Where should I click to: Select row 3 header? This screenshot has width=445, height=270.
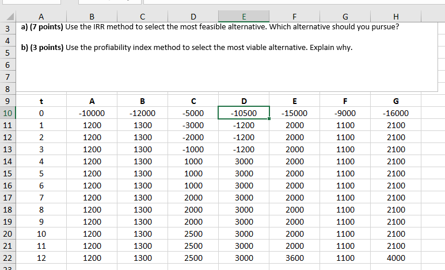click(x=7, y=29)
